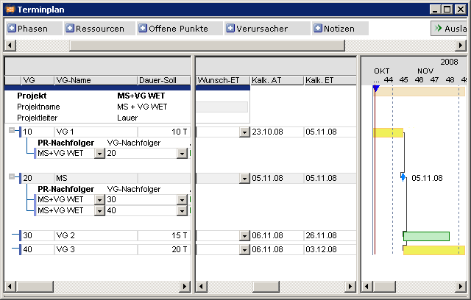Click the NOV month label in timescale
This screenshot has height=300, width=471.
point(425,71)
